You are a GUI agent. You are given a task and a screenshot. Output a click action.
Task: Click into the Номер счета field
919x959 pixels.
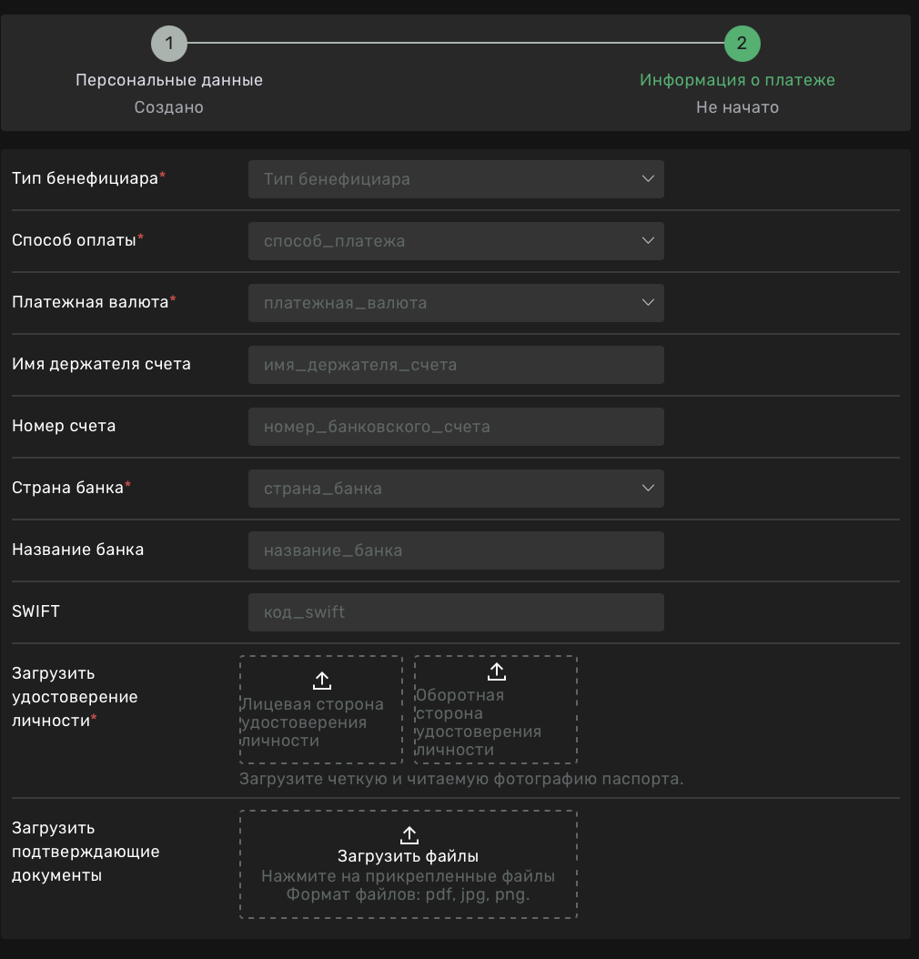click(456, 427)
